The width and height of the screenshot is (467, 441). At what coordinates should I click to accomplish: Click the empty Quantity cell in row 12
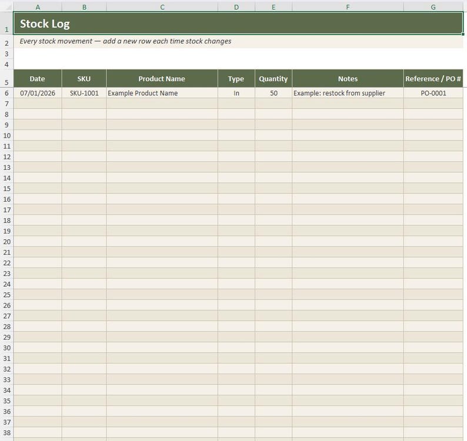coord(273,156)
